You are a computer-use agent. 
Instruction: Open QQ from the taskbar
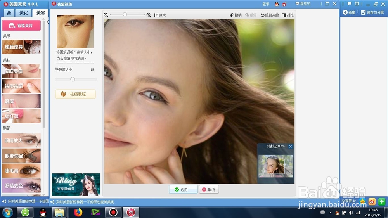coord(43,212)
